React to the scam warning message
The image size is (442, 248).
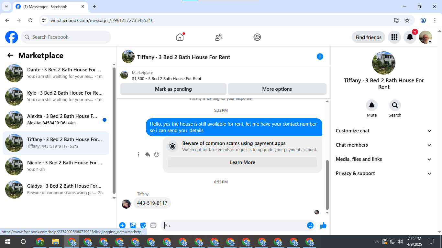[x=157, y=154]
